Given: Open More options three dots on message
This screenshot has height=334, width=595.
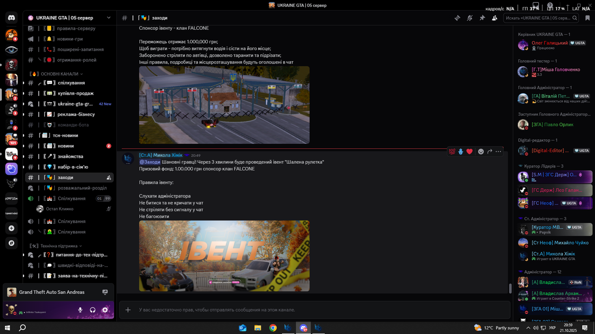Looking at the screenshot, I should tap(498, 151).
